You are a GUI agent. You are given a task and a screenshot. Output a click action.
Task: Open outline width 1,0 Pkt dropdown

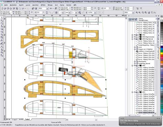(95, 12)
